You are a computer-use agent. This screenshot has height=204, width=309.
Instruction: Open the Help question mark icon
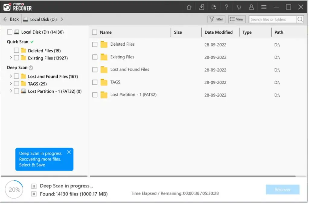(x=227, y=7)
